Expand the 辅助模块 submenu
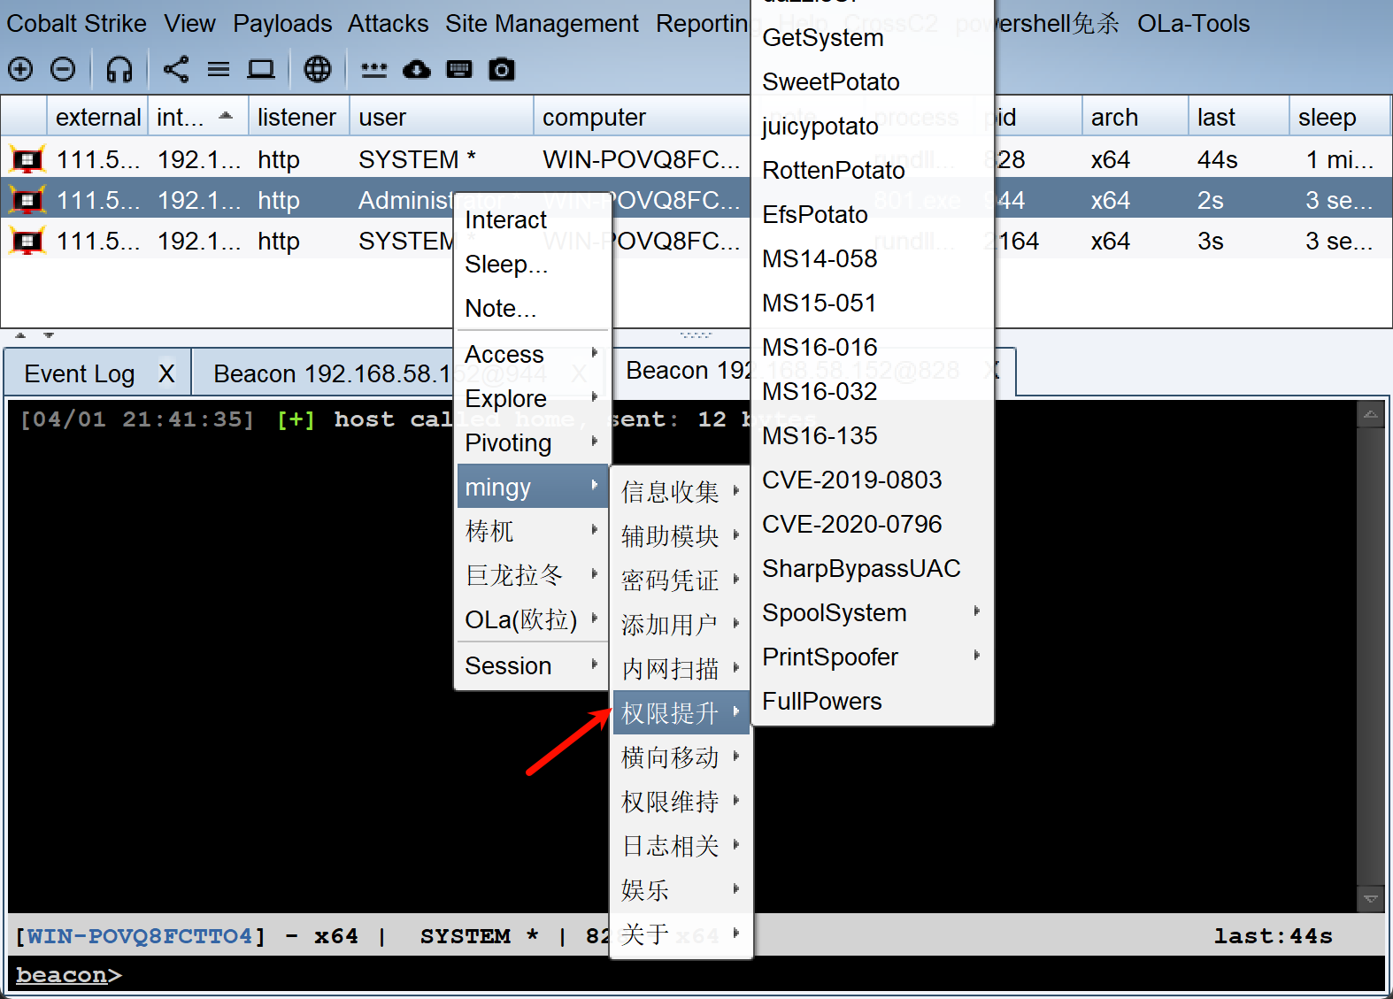Screen dimensions: 1393x999 [681, 535]
